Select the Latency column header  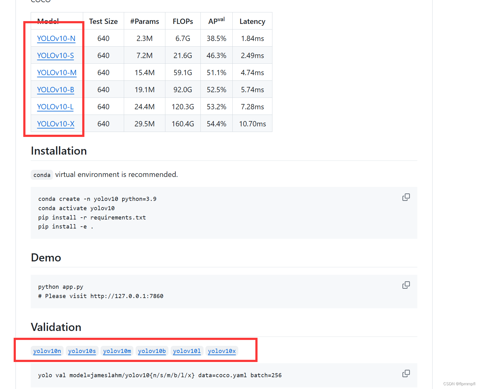pyautogui.click(x=252, y=21)
